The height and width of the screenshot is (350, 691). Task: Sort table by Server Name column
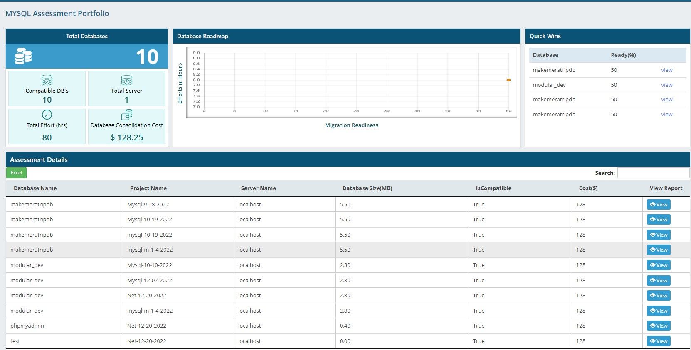click(x=259, y=188)
